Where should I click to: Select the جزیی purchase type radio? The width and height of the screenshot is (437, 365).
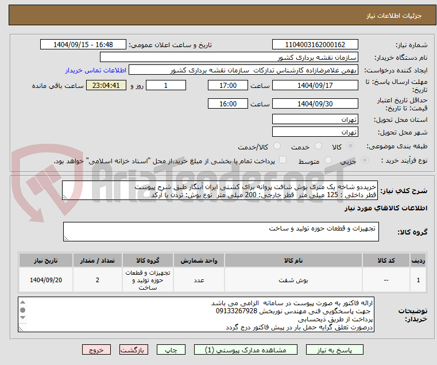click(x=365, y=160)
